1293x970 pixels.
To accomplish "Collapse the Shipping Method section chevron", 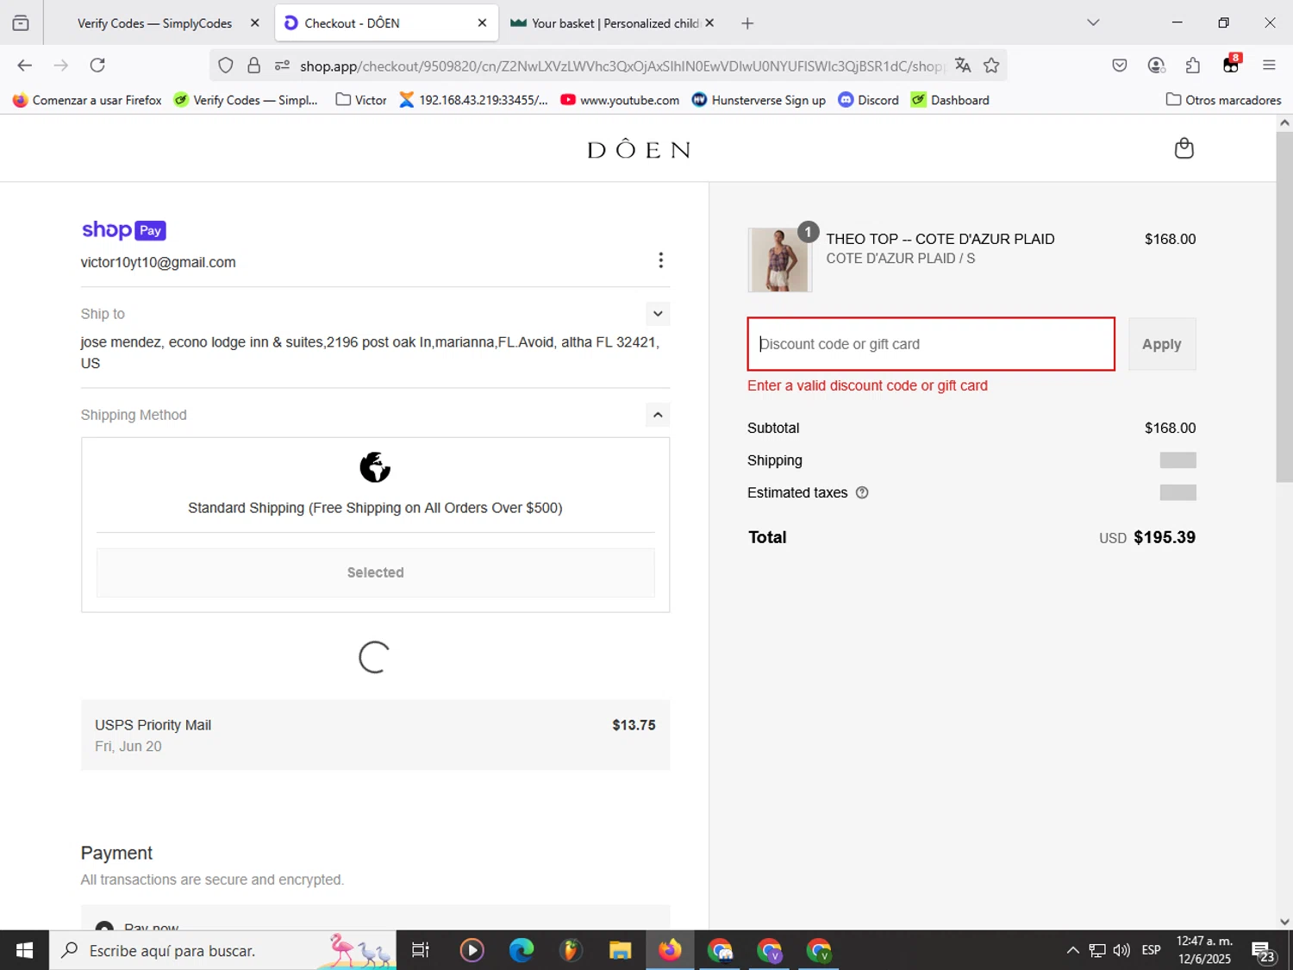I will pos(658,415).
